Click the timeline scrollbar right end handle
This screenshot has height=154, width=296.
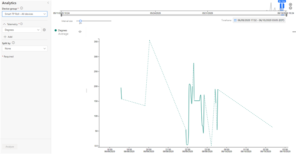(287, 15)
